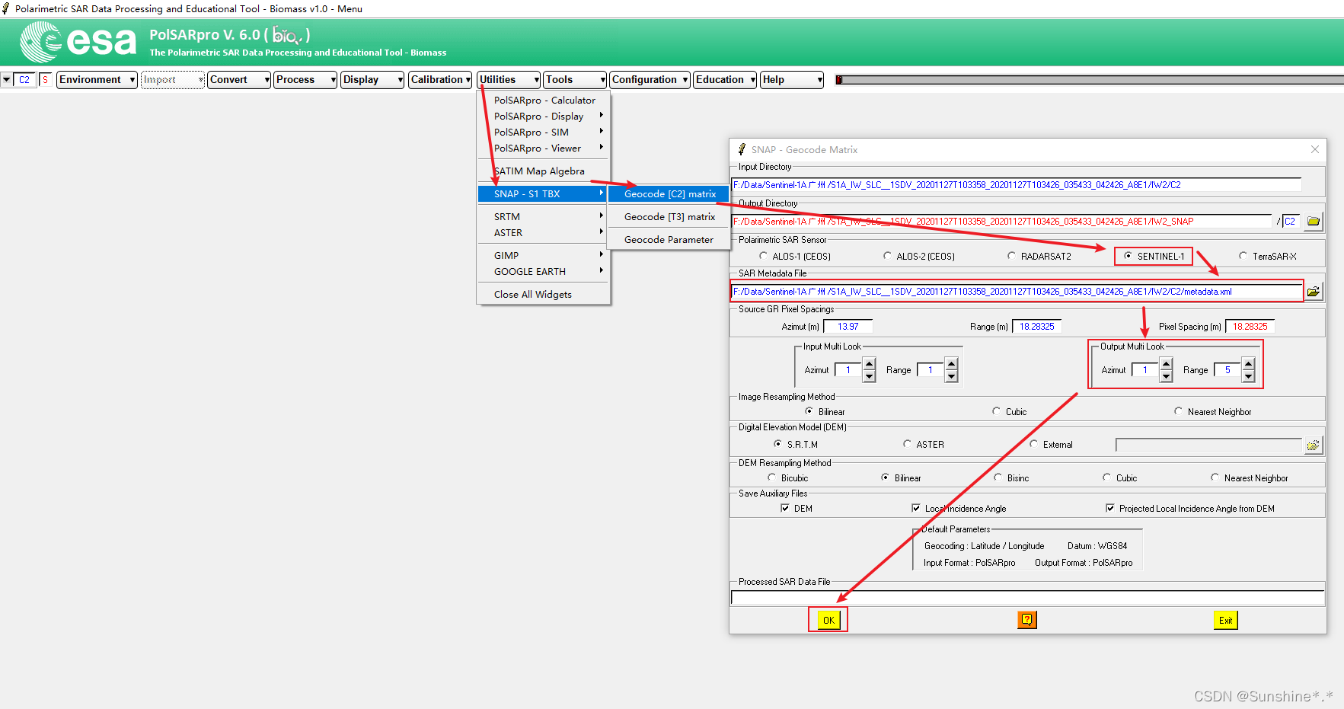Image resolution: width=1344 pixels, height=709 pixels.
Task: Expand SNAP - S1 TBX submenu
Action: coord(542,194)
